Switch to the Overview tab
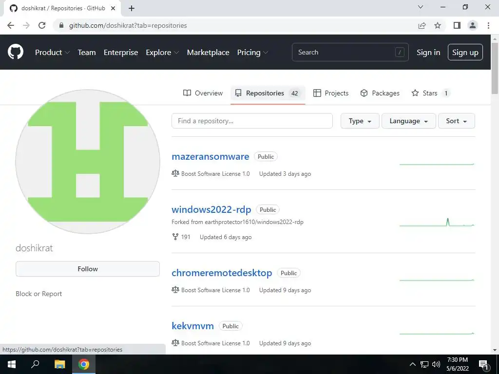Screen dimensions: 499x374 203,93
